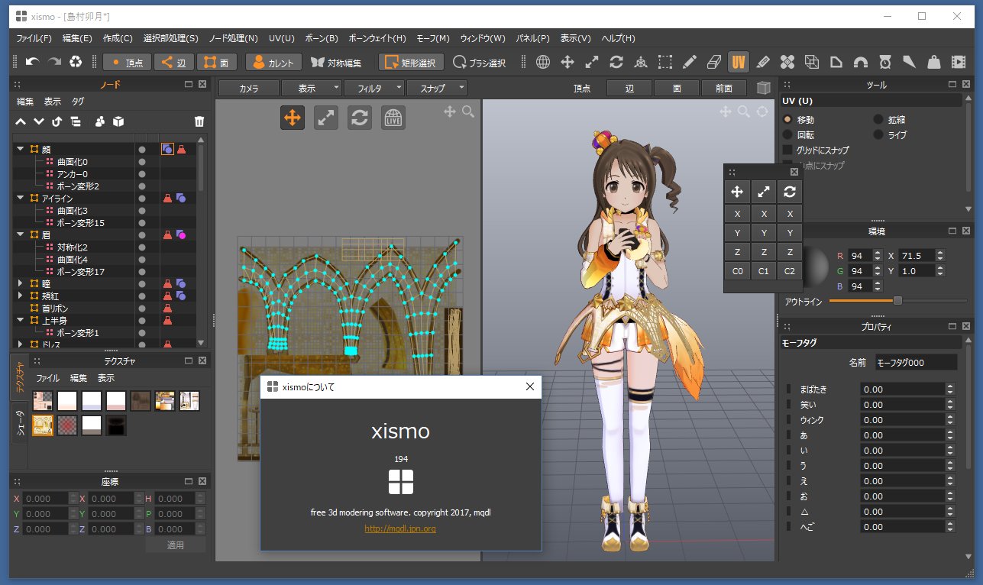Click the pencil draw tool icon
Image resolution: width=983 pixels, height=585 pixels.
pyautogui.click(x=689, y=62)
